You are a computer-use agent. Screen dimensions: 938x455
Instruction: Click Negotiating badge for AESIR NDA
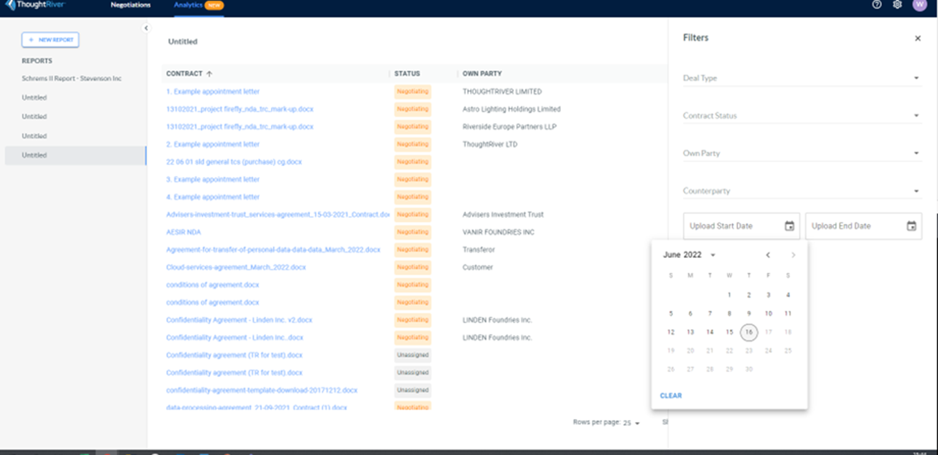point(413,232)
